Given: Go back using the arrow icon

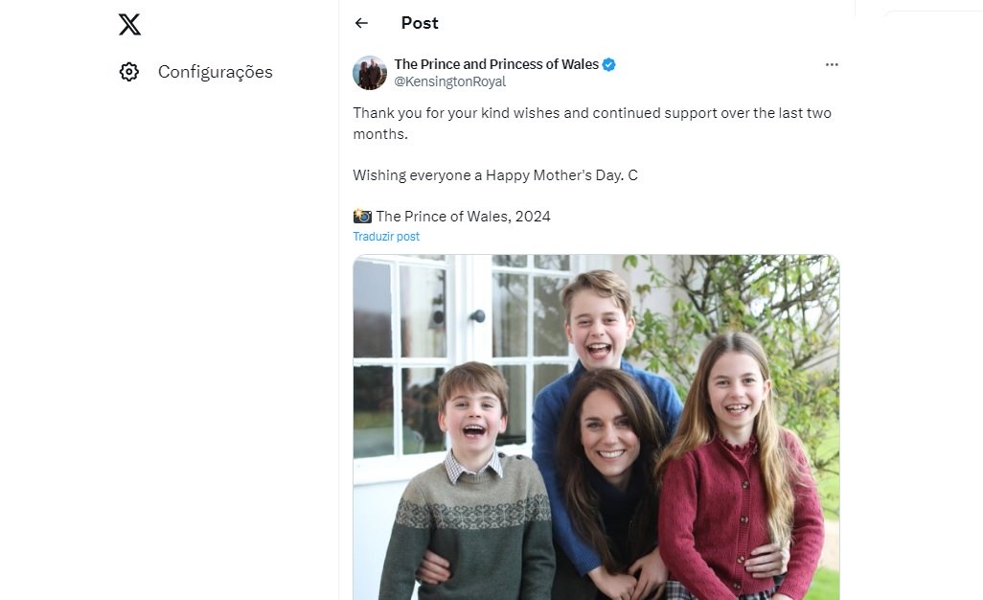Looking at the screenshot, I should 361,23.
